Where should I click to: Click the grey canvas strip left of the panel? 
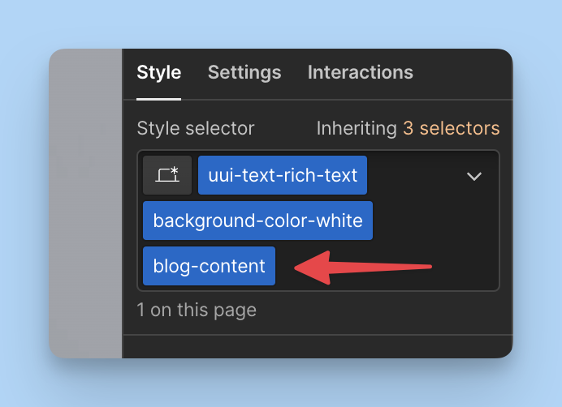[x=85, y=203]
